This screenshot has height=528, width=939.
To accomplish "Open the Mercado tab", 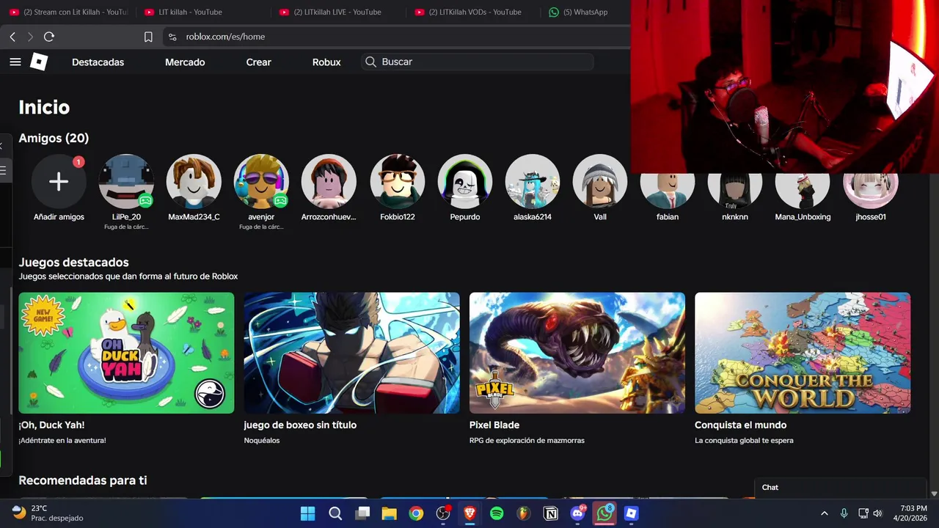I will point(185,62).
